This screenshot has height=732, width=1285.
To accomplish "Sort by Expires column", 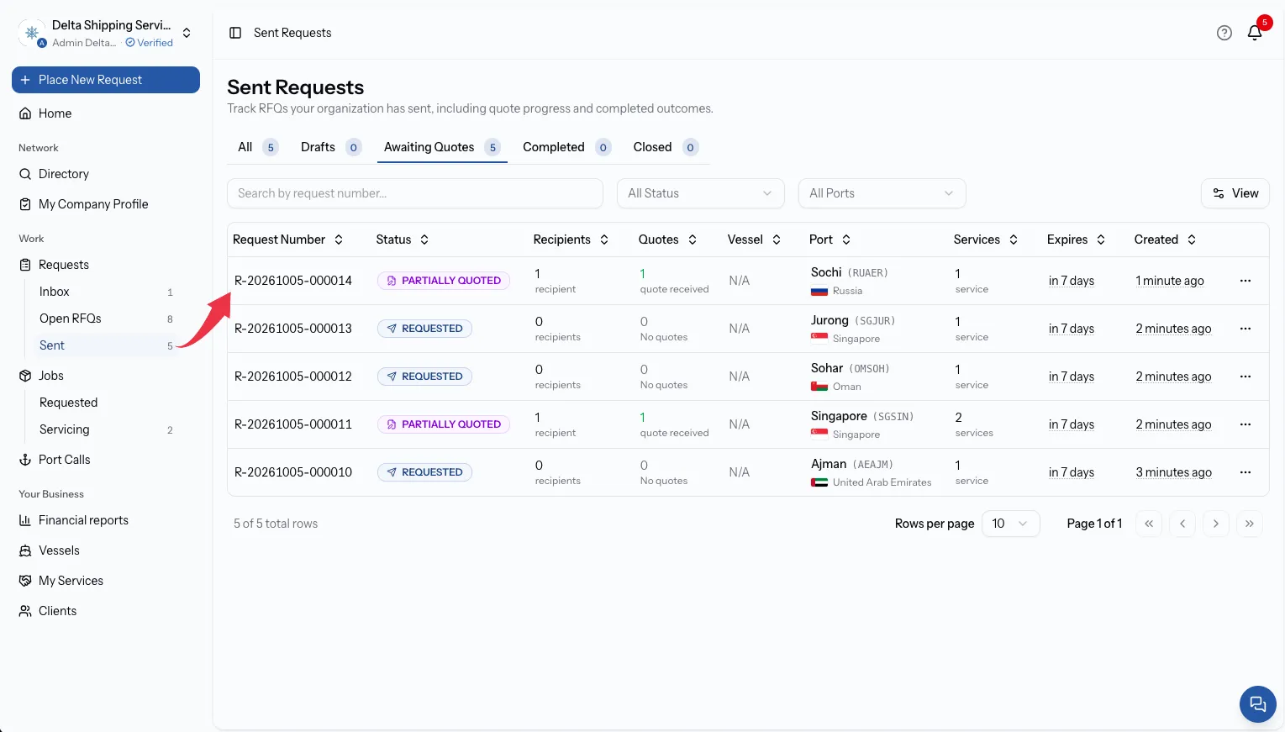I will click(1077, 240).
